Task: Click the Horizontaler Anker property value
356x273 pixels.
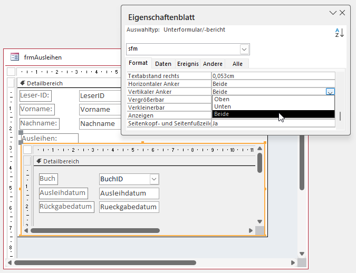Action: [273, 84]
